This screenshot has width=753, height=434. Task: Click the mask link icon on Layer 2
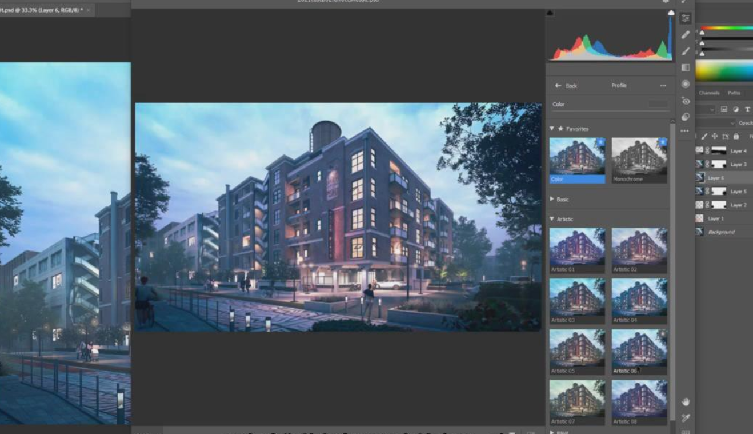[x=708, y=205]
